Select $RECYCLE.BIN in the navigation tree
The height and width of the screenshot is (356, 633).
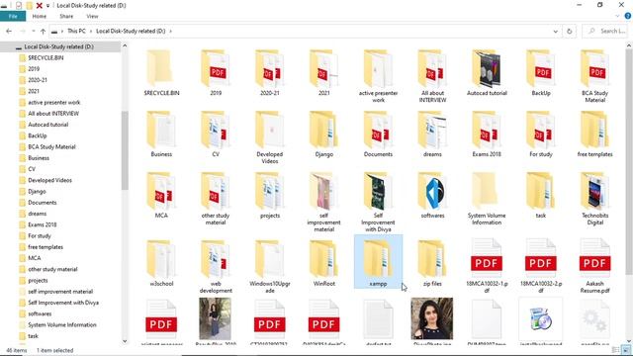tap(45, 57)
